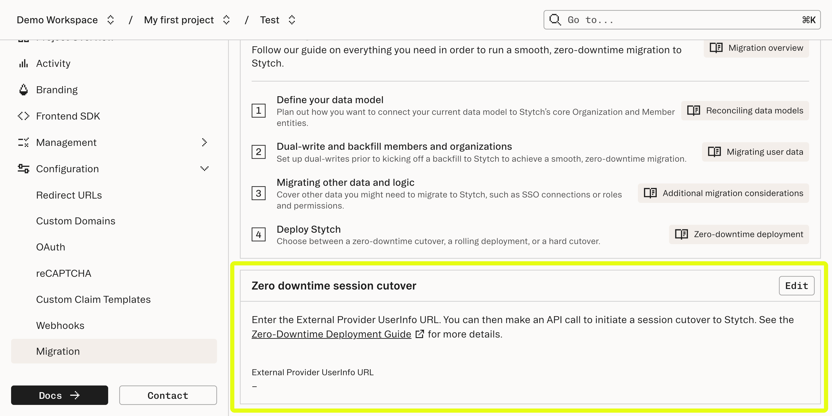Click the Reconciling data models book icon

[x=694, y=110]
